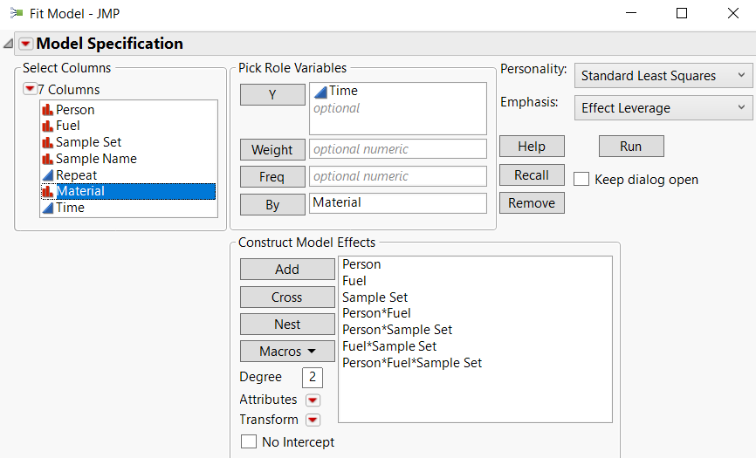Image resolution: width=756 pixels, height=458 pixels.
Task: Click the Degree value field
Action: pos(313,377)
